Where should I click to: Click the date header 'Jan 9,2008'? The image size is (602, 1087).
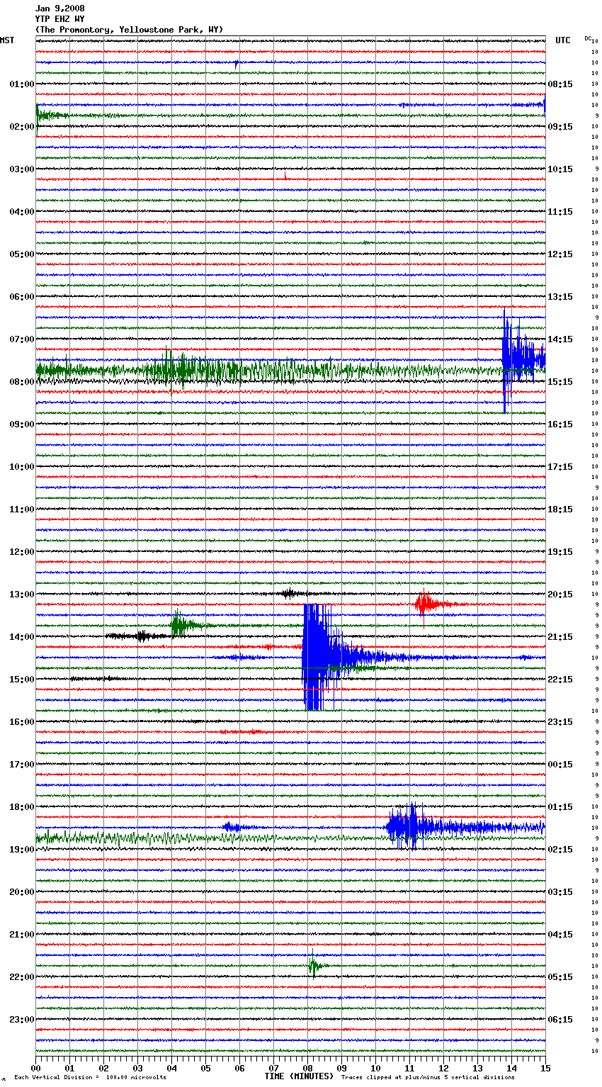pyautogui.click(x=60, y=9)
